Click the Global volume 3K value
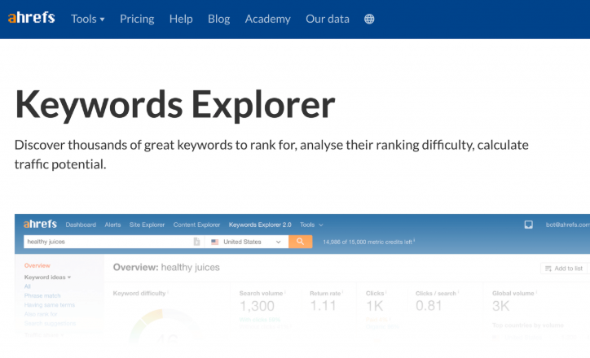590x358 pixels. (x=501, y=306)
